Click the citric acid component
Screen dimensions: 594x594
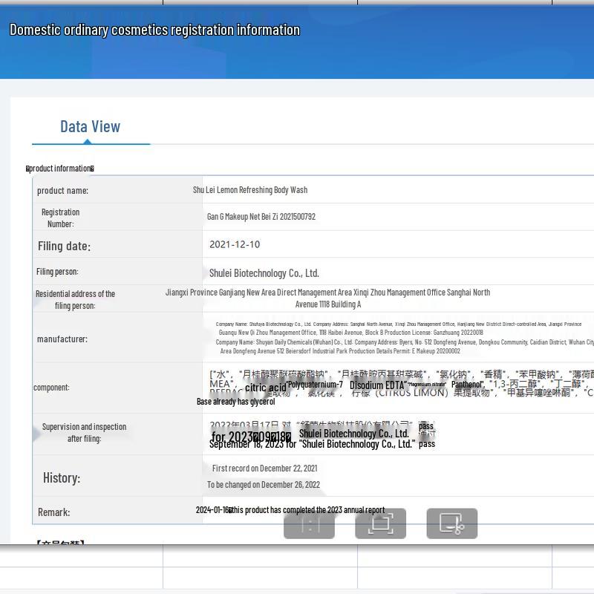click(265, 388)
